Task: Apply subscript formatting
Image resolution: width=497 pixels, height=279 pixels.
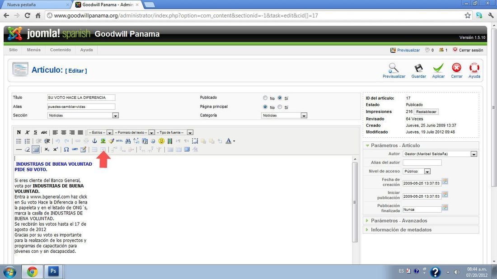Action: (x=47, y=149)
